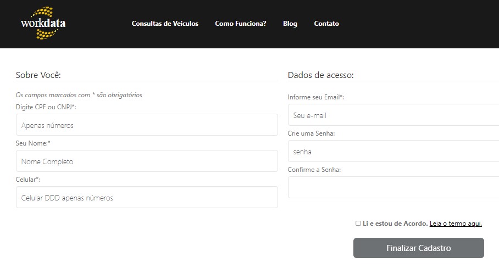Open the Contato page
The height and width of the screenshot is (268, 499).
326,24
